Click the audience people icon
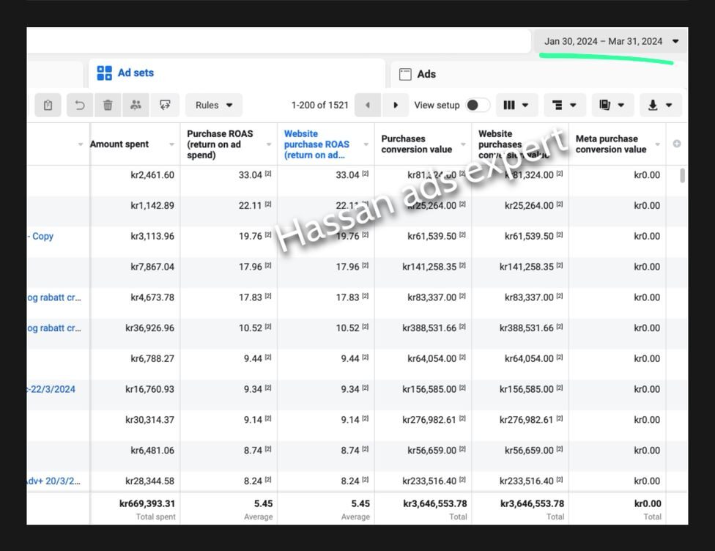Viewport: 715px width, 551px height. pos(136,106)
